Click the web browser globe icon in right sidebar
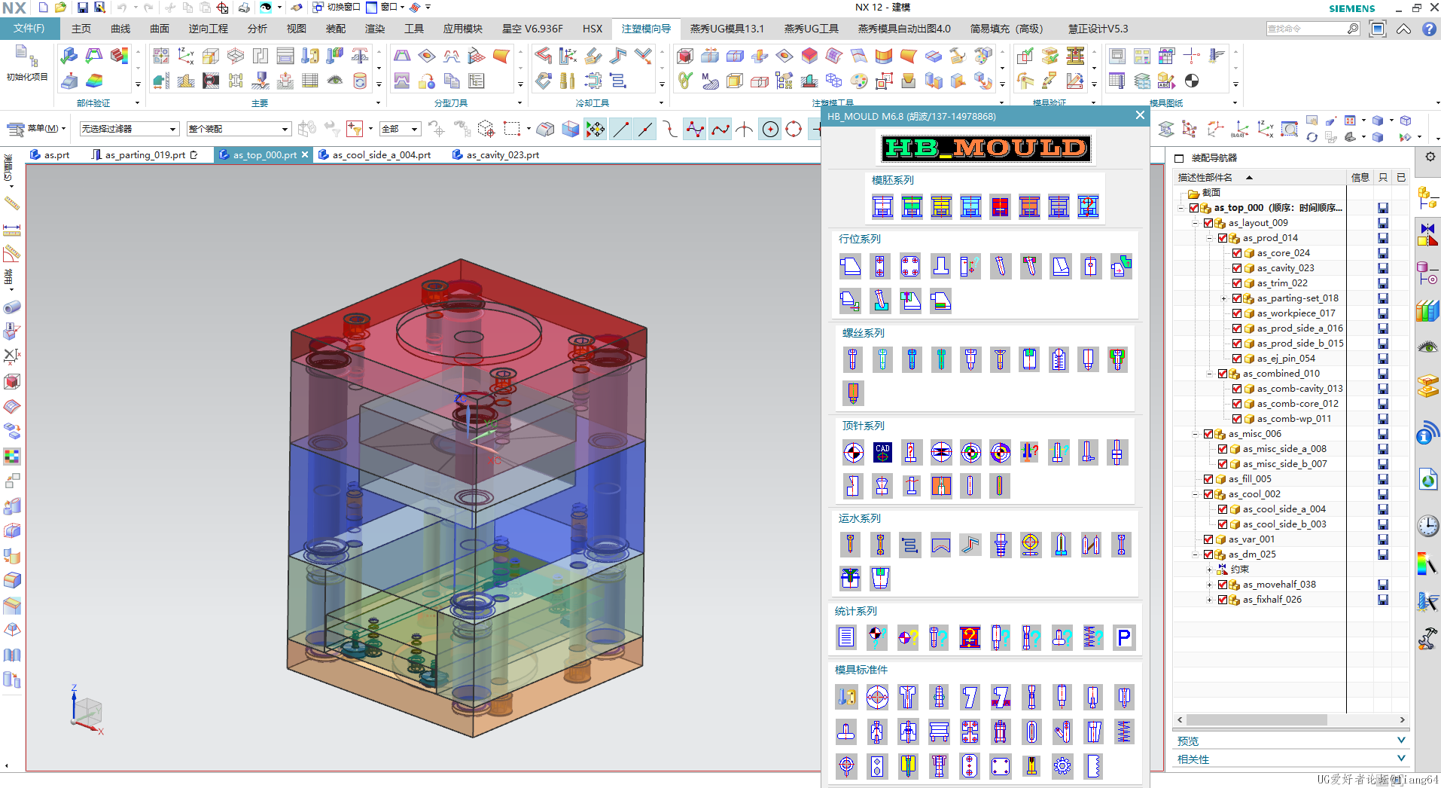 point(1427,478)
